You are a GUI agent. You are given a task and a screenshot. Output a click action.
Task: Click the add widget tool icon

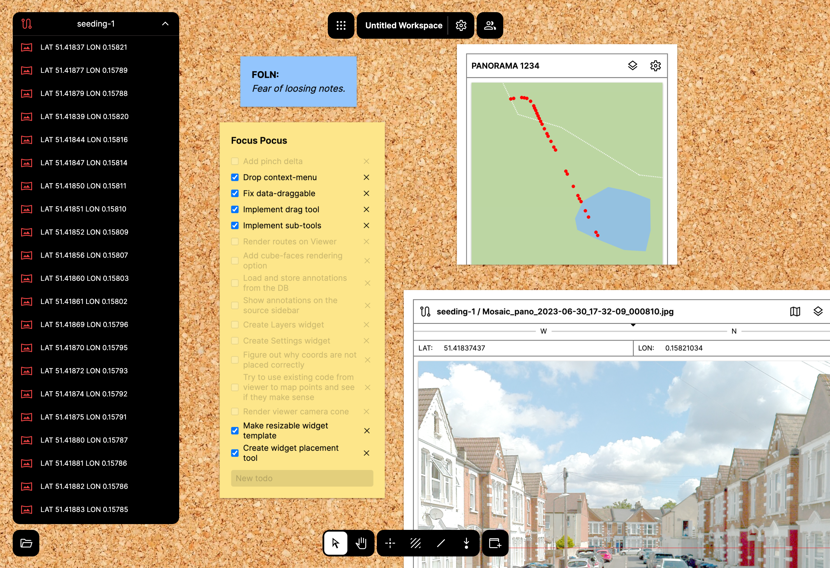495,543
